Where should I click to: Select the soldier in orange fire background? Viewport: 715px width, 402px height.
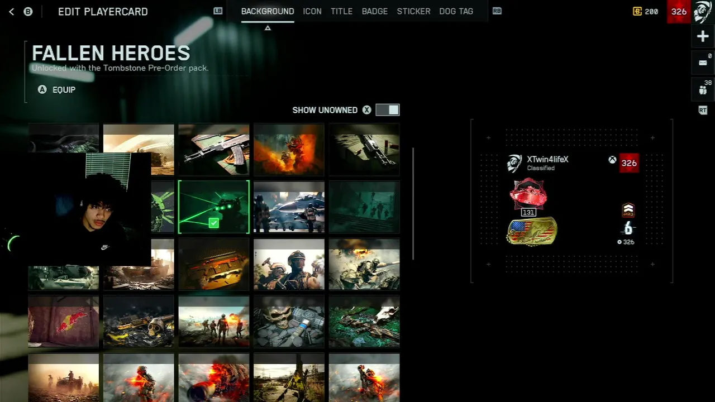(289, 150)
